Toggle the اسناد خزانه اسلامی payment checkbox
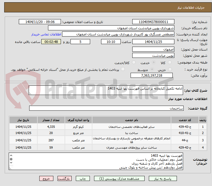This screenshot has height=186, width=212. coord(123,69)
